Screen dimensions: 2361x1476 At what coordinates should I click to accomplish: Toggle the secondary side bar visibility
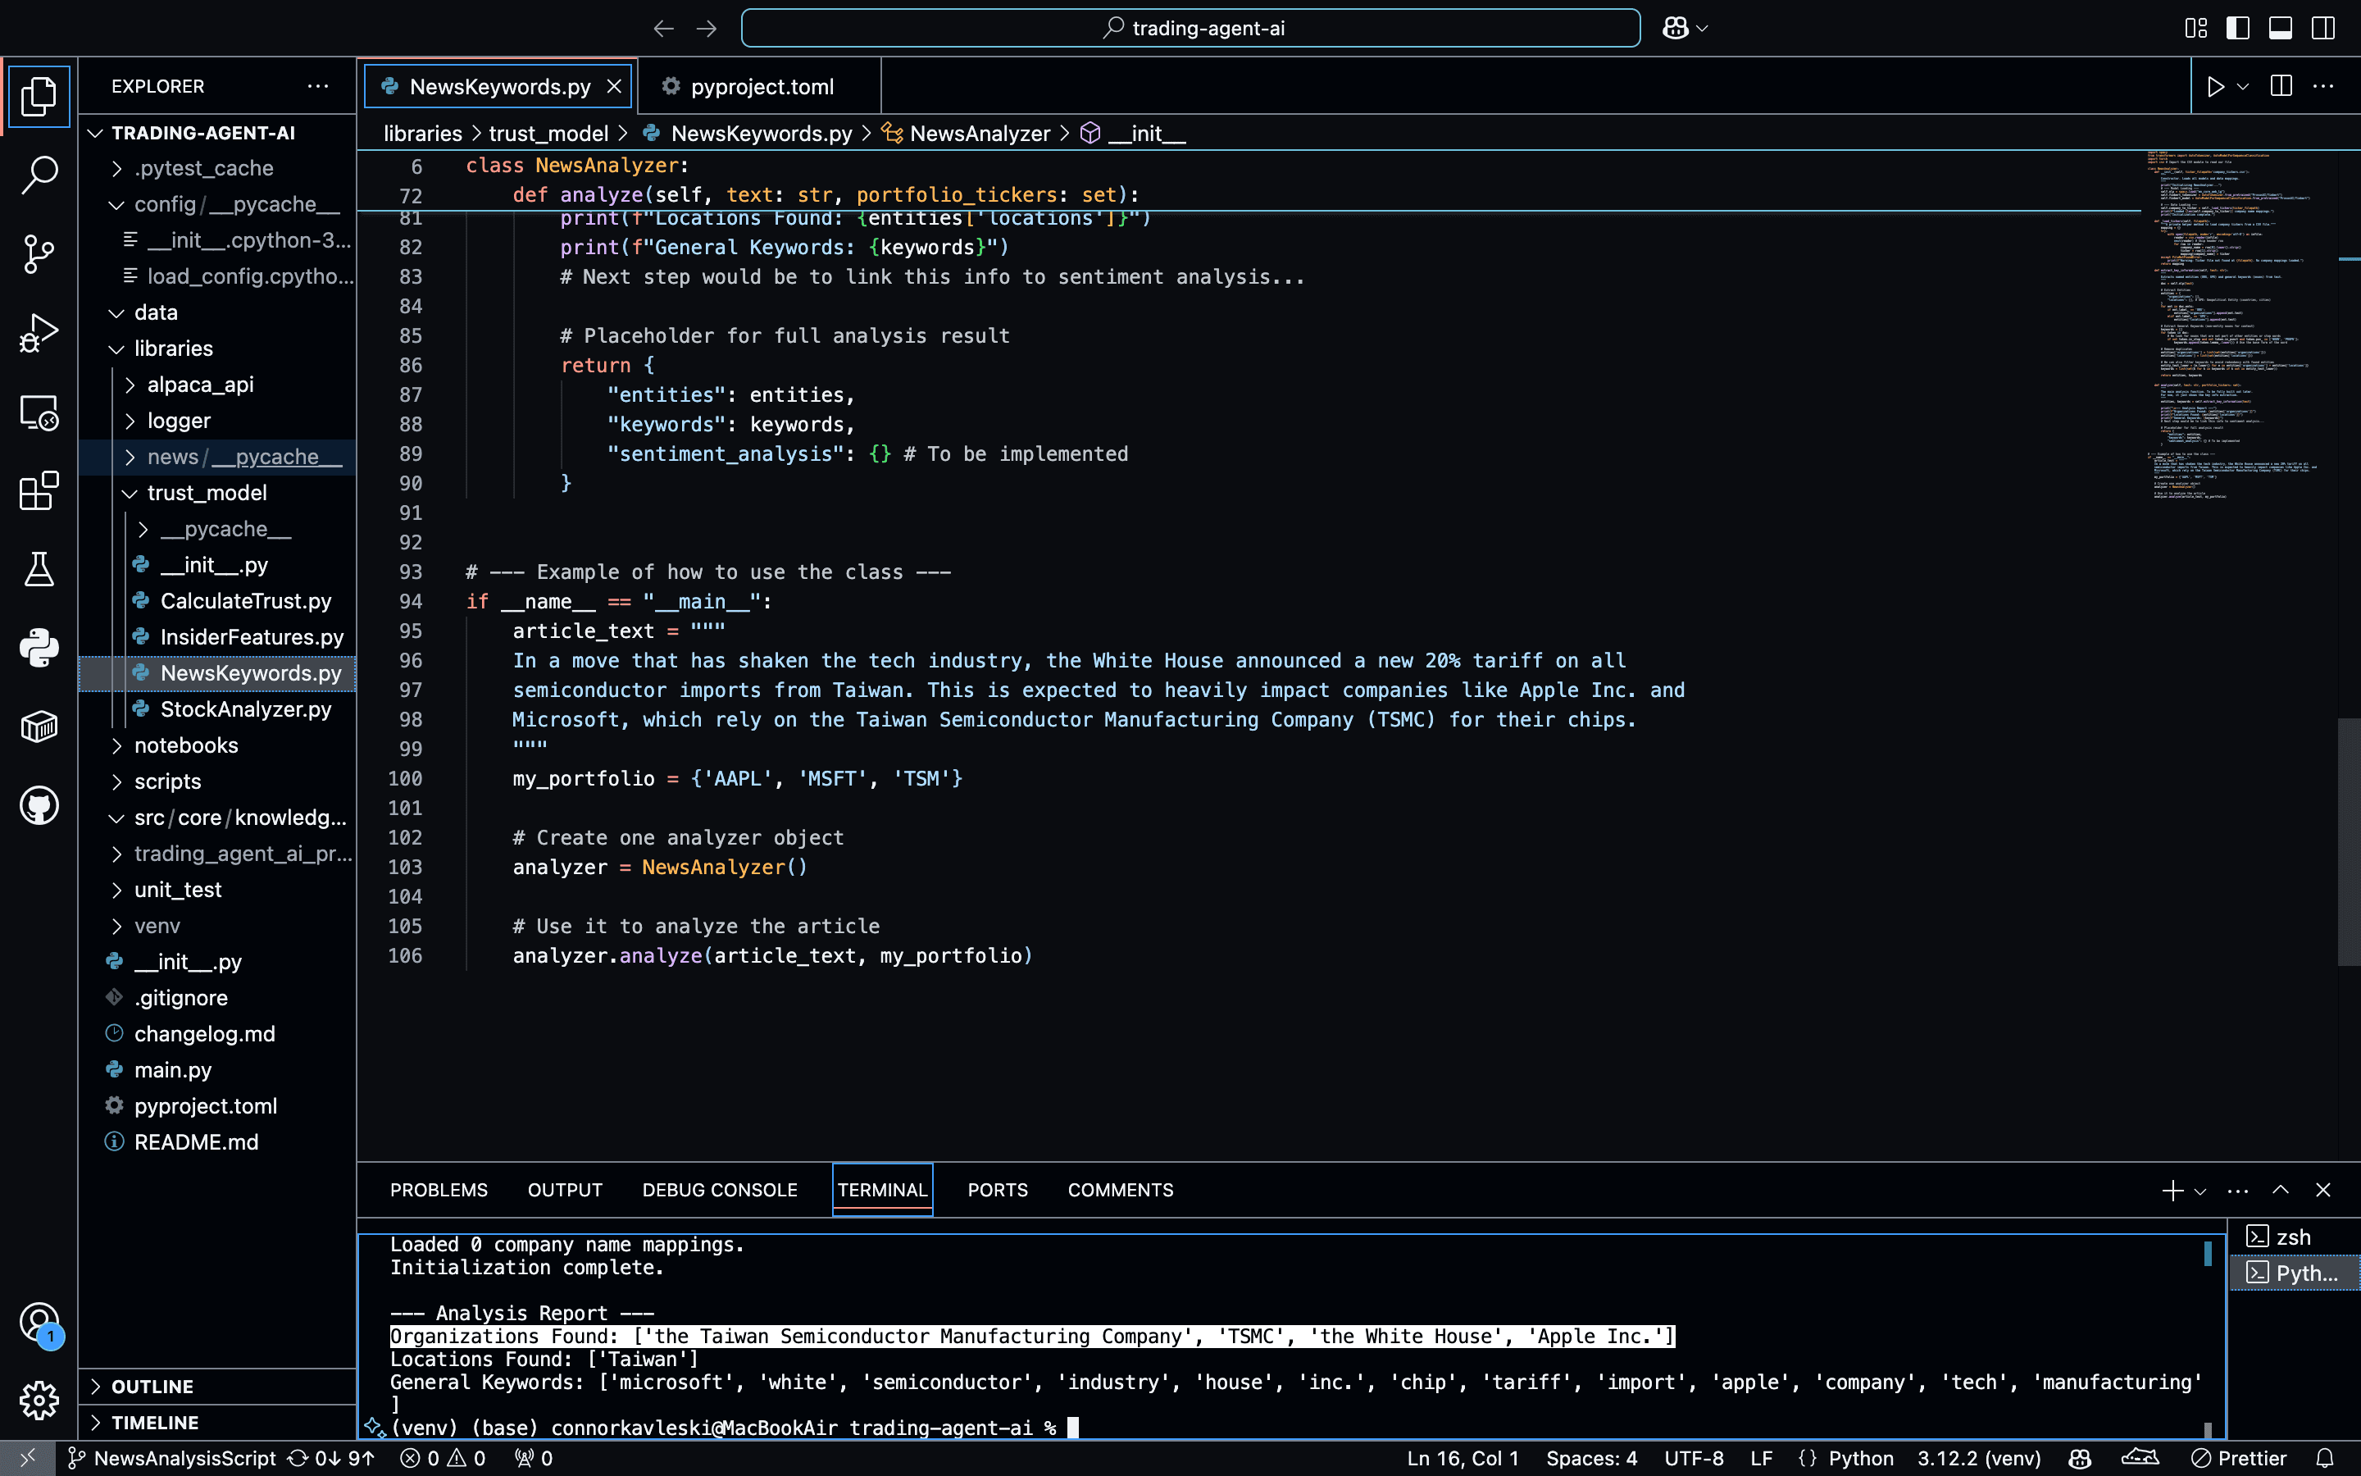[2323, 29]
